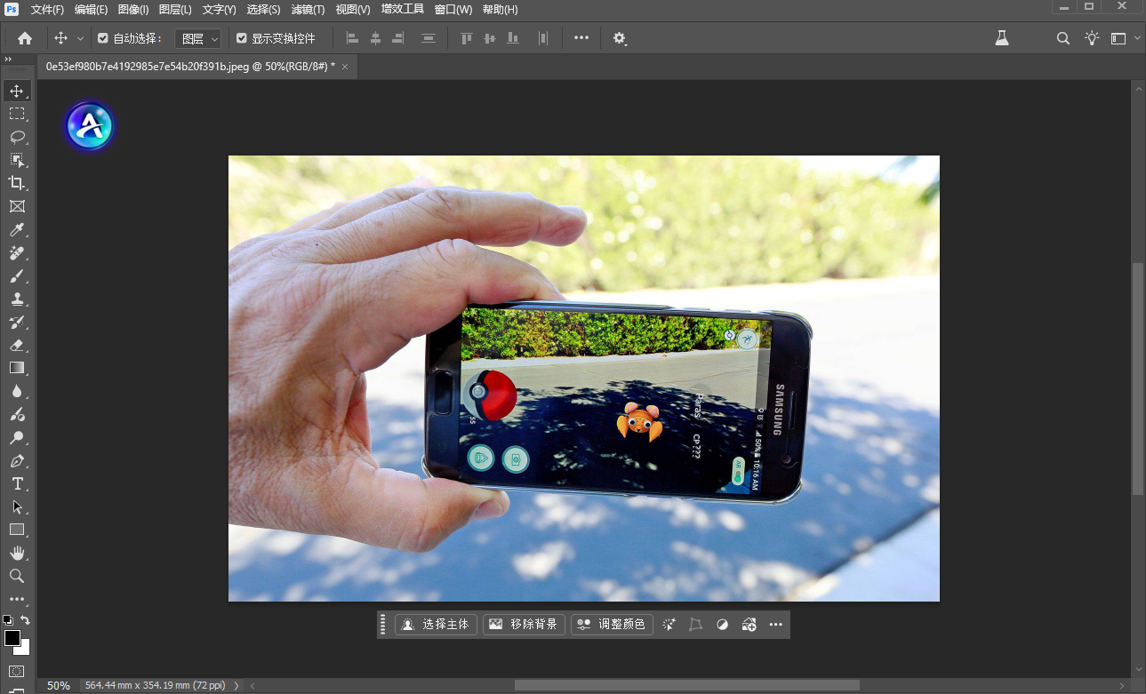Click the 移除背景 button

(x=524, y=625)
